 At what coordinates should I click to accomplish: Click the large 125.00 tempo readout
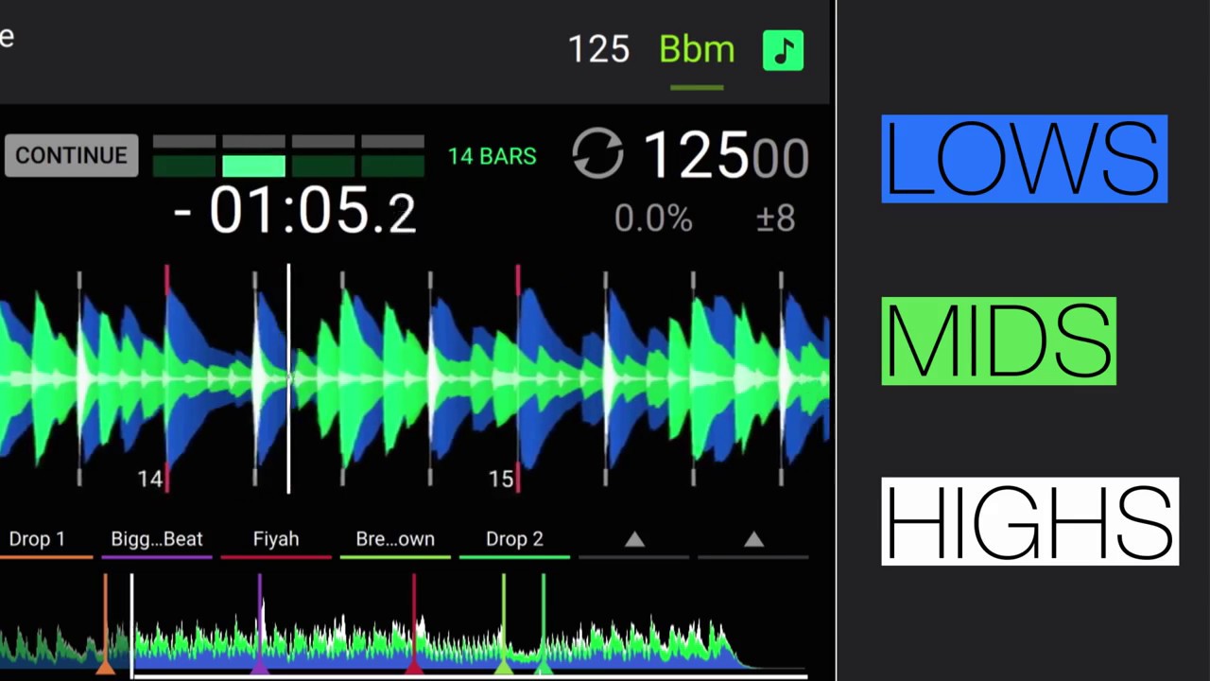point(725,156)
